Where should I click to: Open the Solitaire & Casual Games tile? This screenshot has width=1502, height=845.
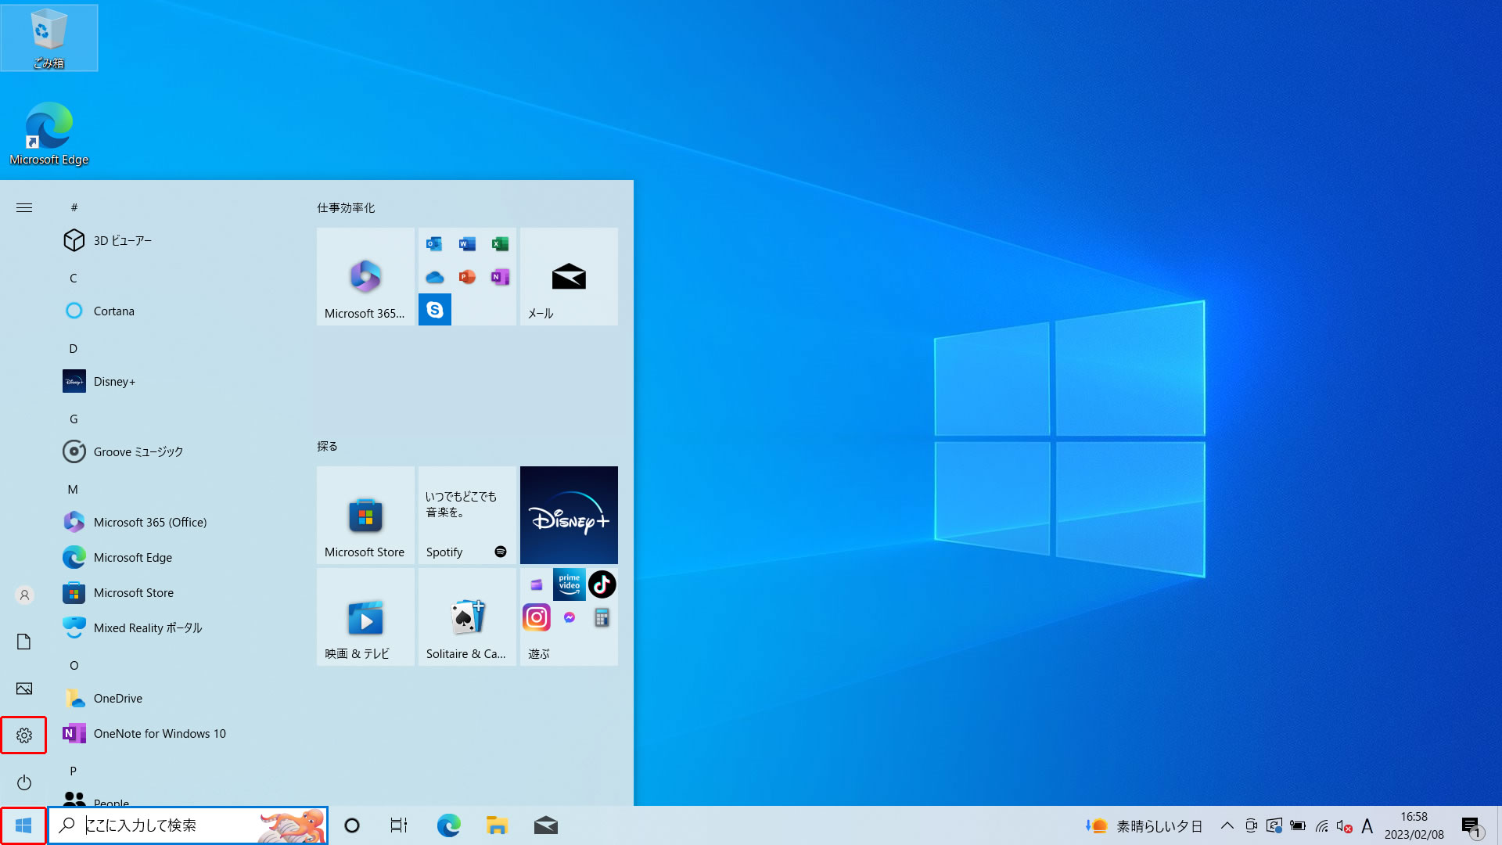[x=467, y=617]
